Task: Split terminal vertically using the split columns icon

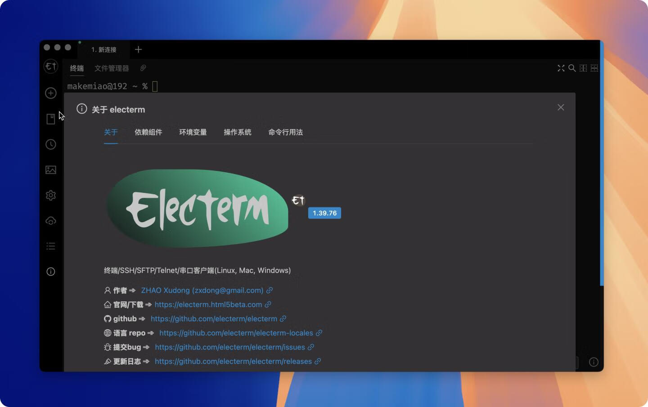Action: point(583,68)
